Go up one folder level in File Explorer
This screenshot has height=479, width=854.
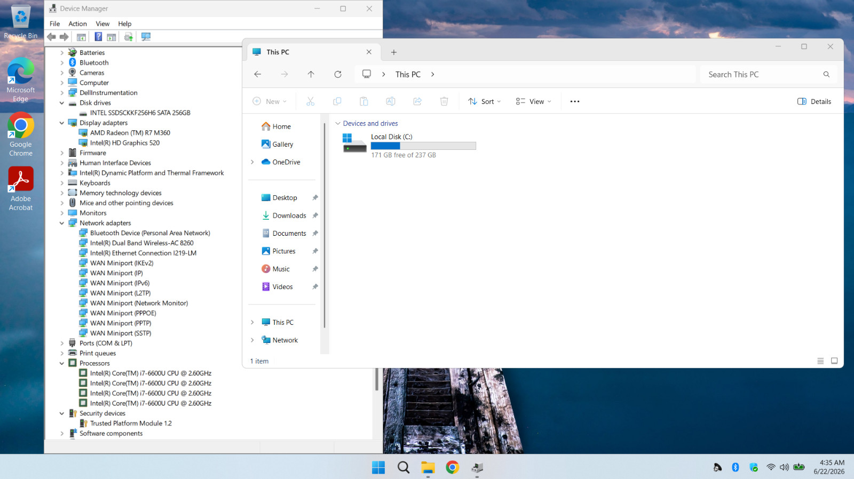[311, 74]
